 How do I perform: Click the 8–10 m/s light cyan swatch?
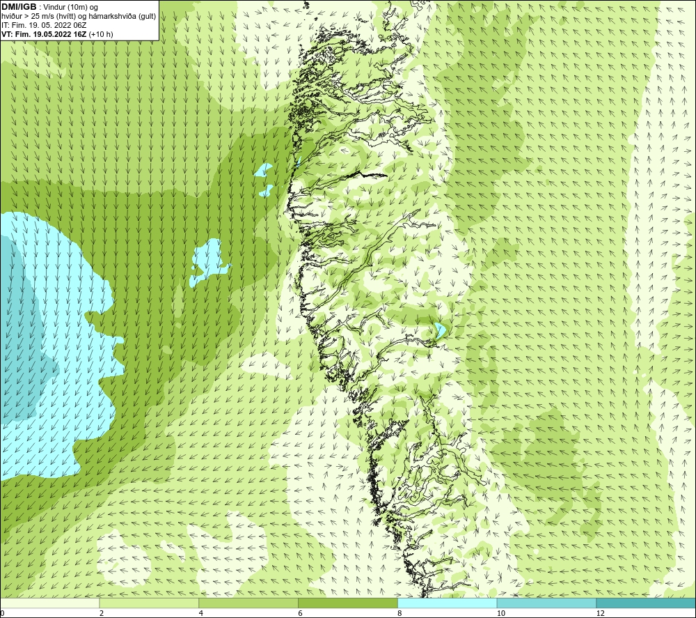coord(448,603)
